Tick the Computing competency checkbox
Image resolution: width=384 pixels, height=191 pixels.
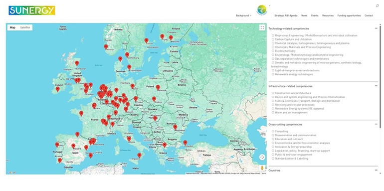(x=273, y=131)
